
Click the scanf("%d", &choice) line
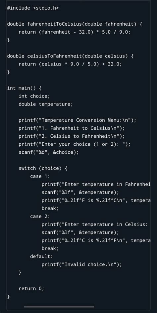click(49, 152)
